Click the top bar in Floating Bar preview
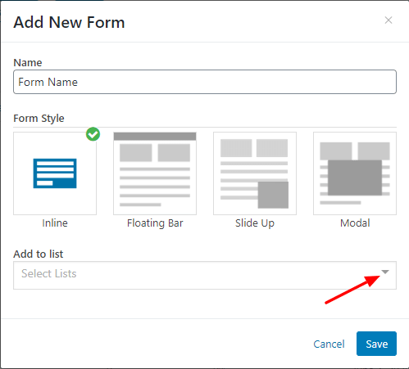Screen dimensions: 409x369 [x=155, y=137]
